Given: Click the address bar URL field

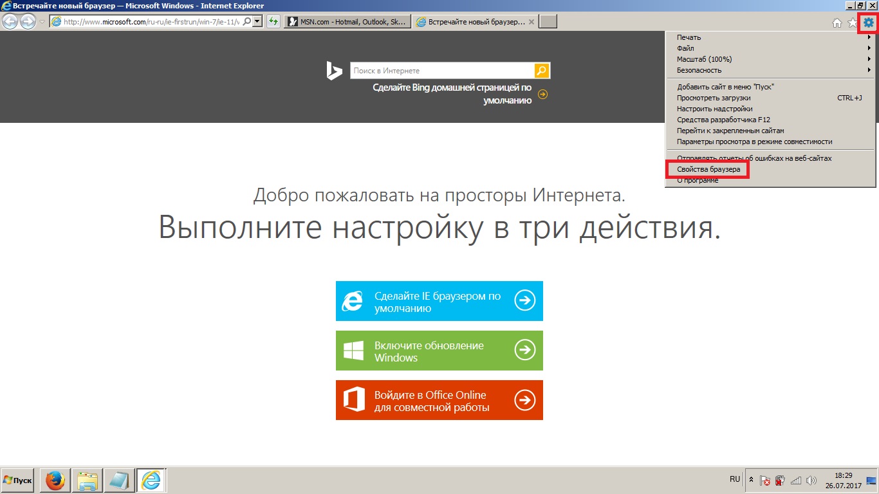Looking at the screenshot, I should pos(151,22).
